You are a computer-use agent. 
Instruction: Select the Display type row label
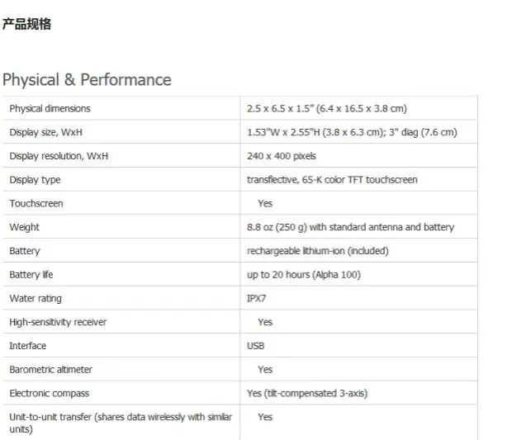(35, 180)
